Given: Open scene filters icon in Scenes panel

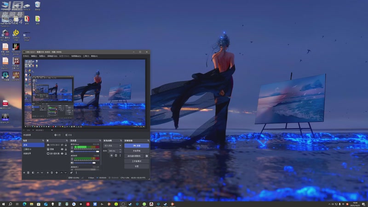Looking at the screenshot, I should 33,173.
